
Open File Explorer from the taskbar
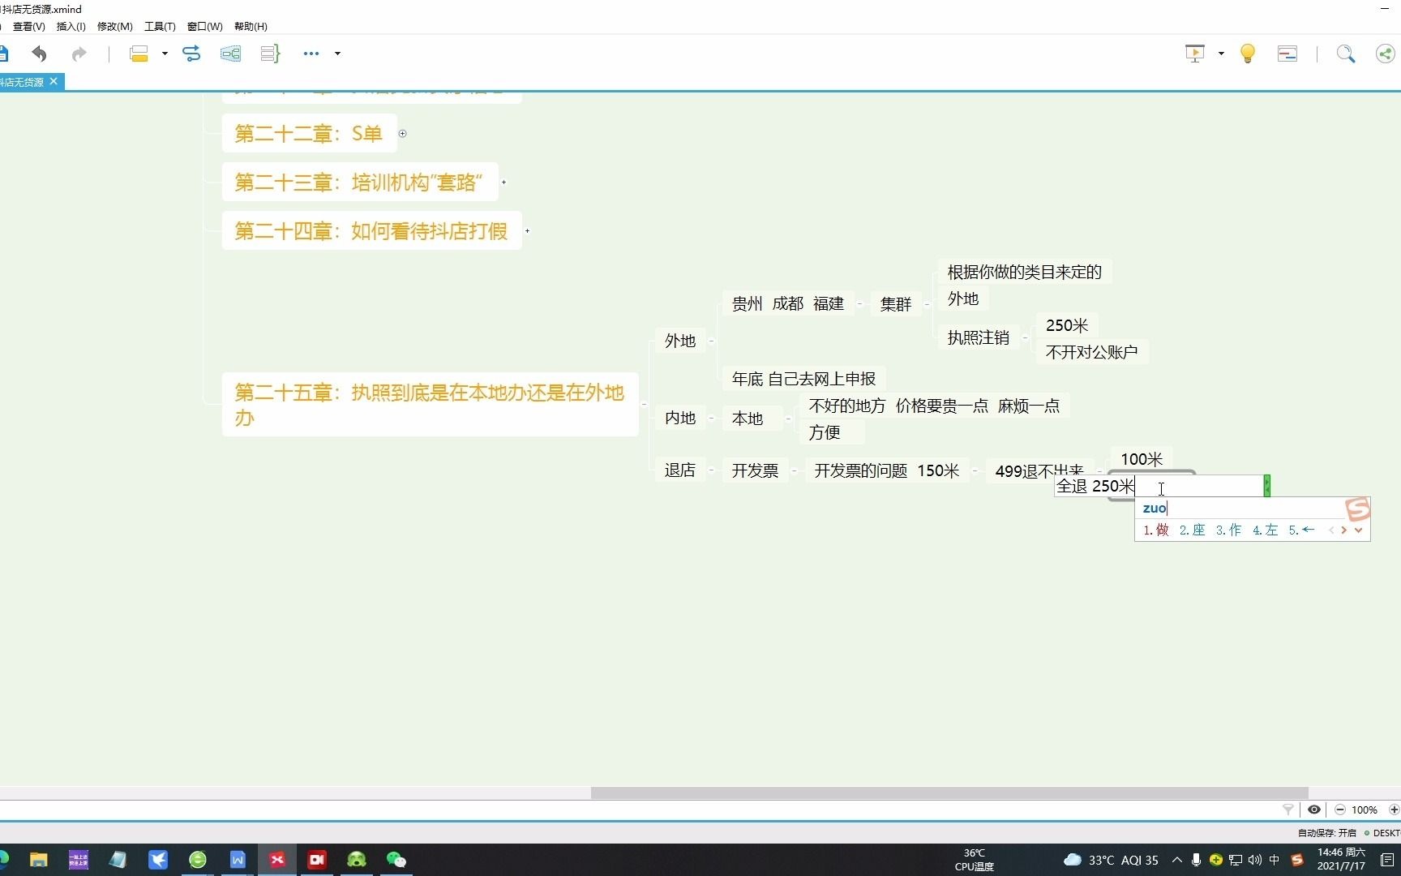tap(38, 860)
